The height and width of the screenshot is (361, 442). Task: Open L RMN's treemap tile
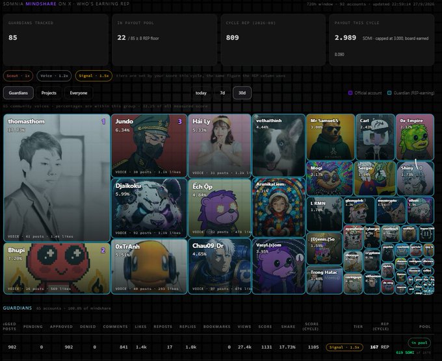click(324, 214)
